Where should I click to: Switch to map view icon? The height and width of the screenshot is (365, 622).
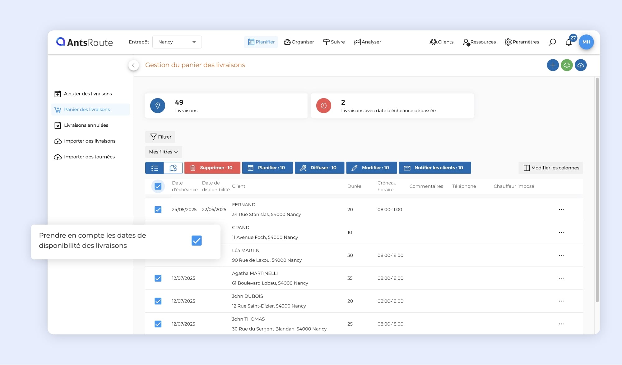pyautogui.click(x=173, y=168)
